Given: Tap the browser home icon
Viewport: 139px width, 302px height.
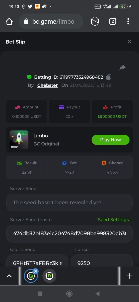Looking at the screenshot, I should tap(9, 22).
